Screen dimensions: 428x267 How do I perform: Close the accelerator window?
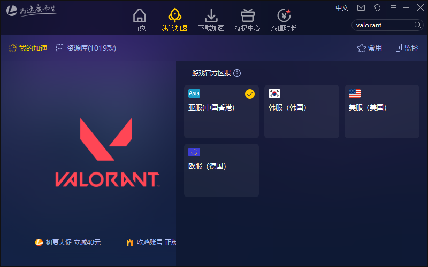[421, 7]
